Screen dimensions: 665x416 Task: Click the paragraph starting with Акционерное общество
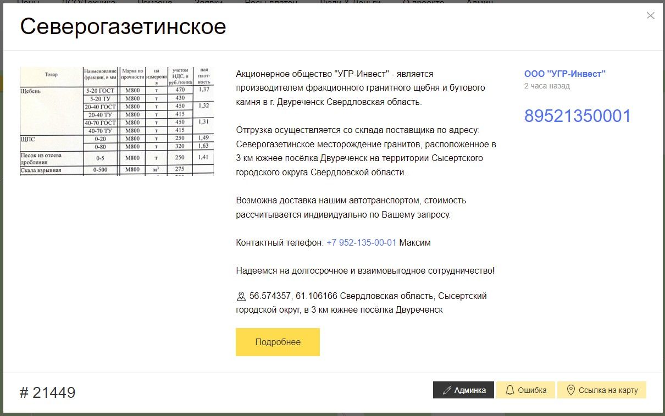click(x=360, y=88)
